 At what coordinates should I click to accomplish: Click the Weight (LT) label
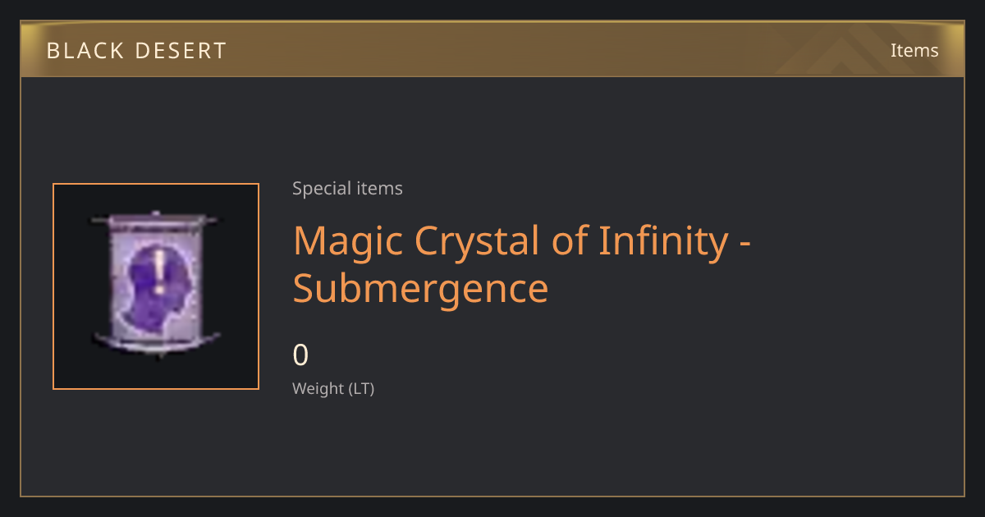coord(333,389)
